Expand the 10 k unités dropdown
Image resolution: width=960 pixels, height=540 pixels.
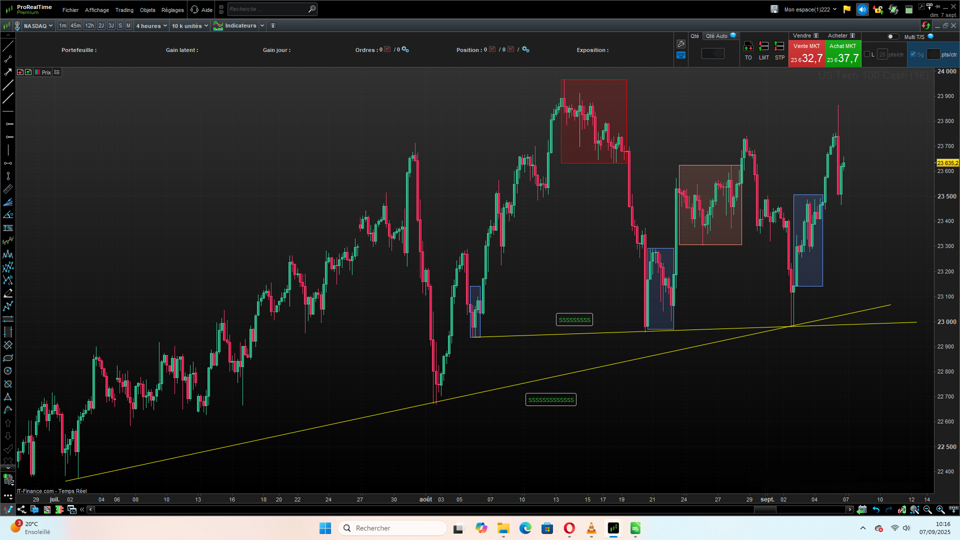pyautogui.click(x=190, y=26)
